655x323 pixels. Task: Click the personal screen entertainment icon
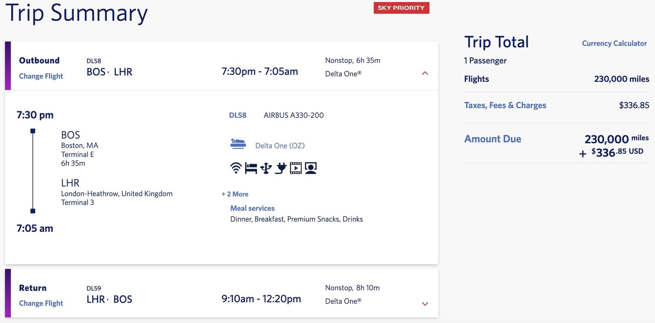pyautogui.click(x=311, y=168)
